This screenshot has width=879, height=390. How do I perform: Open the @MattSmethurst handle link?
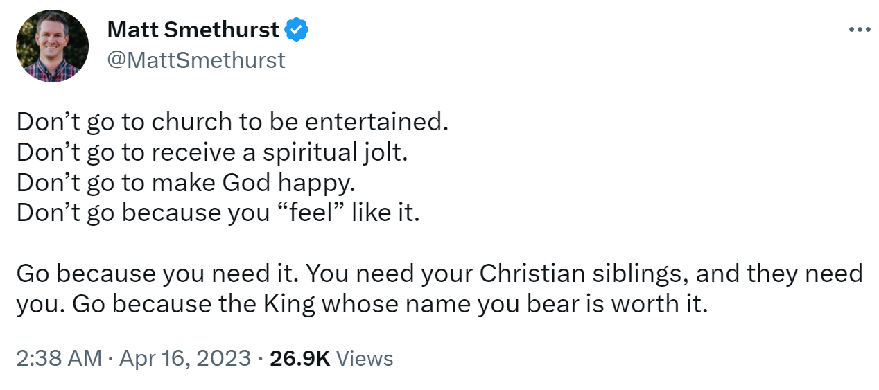pyautogui.click(x=196, y=60)
